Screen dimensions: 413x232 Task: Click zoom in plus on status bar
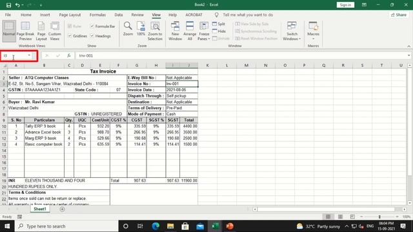point(398,217)
